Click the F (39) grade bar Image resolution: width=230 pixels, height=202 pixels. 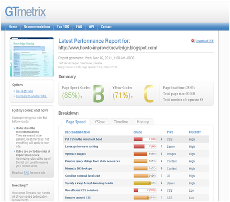145,139
